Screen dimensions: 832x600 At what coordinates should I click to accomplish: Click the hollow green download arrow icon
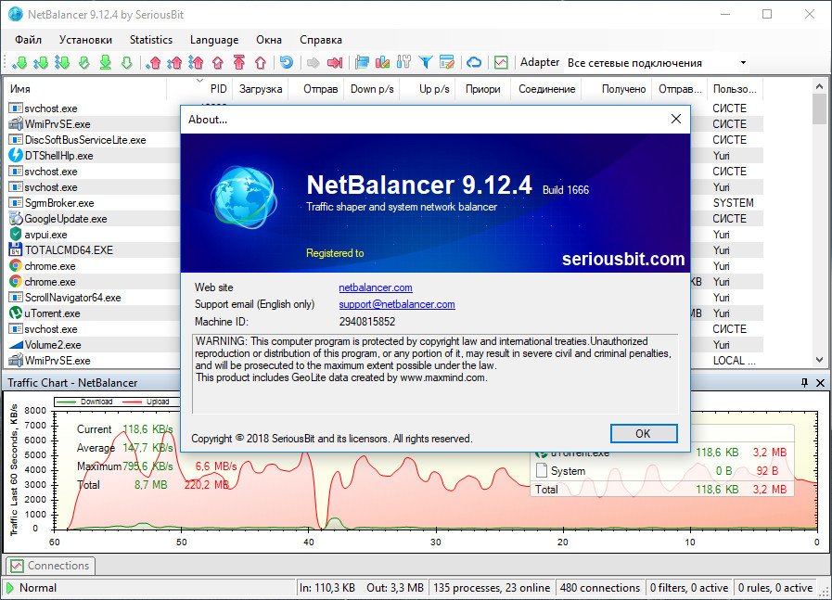point(127,63)
